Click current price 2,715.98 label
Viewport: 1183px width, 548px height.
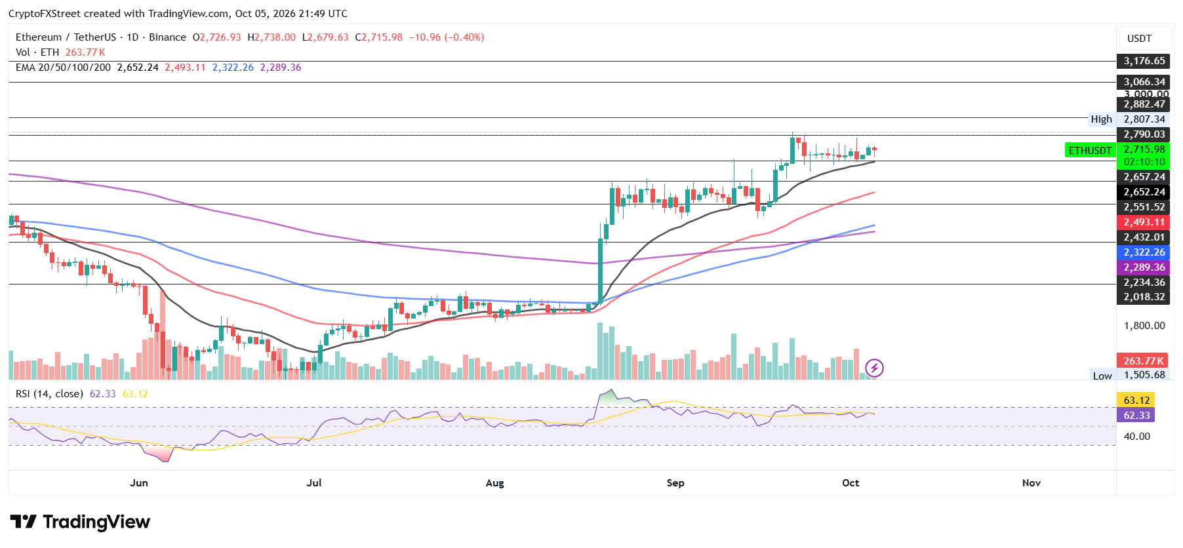tap(1144, 149)
